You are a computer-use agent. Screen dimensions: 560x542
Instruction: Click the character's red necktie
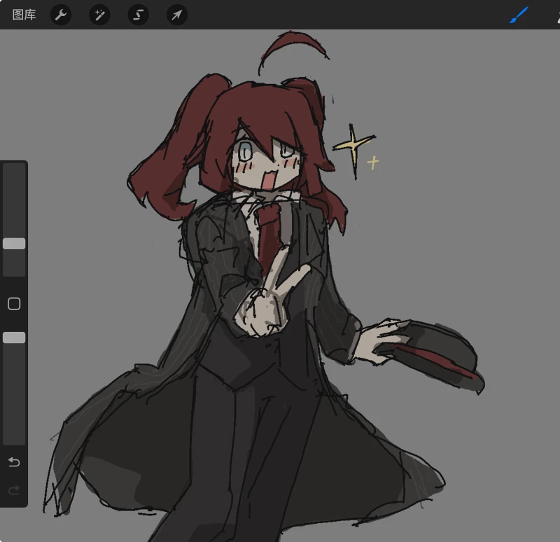tap(269, 236)
